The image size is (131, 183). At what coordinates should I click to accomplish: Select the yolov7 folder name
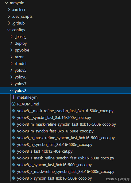(x=21, y=84)
